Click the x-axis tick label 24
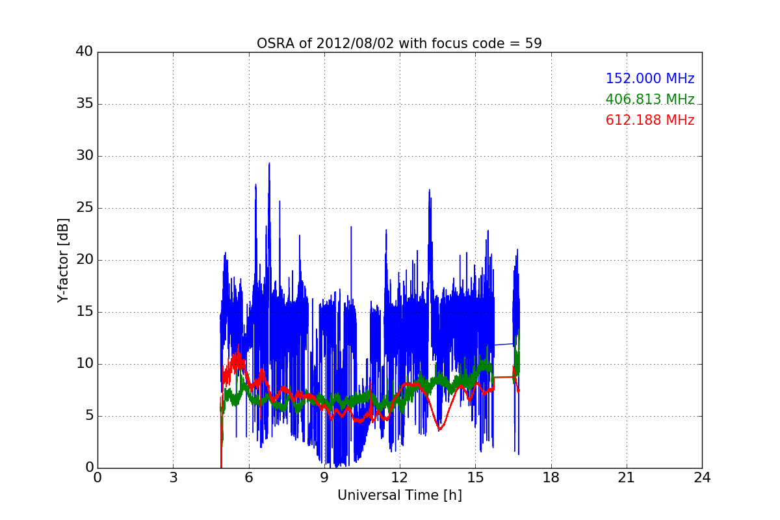This screenshot has height=520, width=780. coord(702,477)
